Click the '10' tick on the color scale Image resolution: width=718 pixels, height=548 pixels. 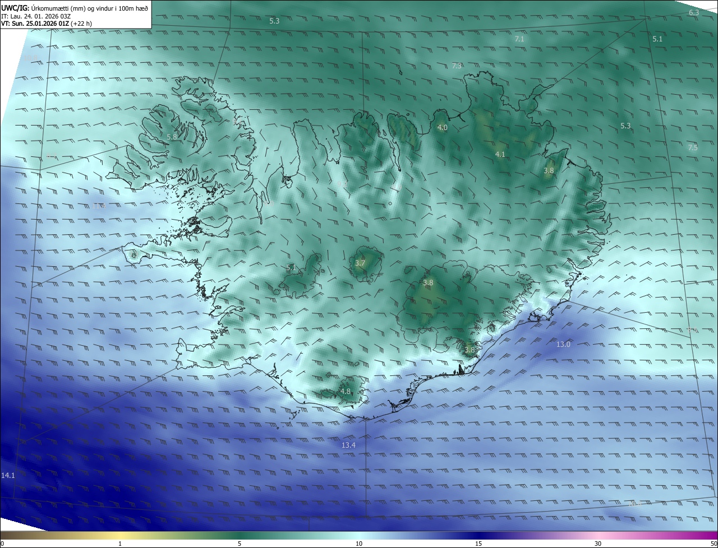point(359,544)
